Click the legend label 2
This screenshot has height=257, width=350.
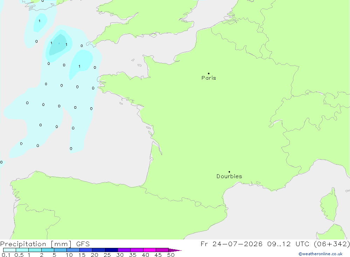(x=42, y=255)
